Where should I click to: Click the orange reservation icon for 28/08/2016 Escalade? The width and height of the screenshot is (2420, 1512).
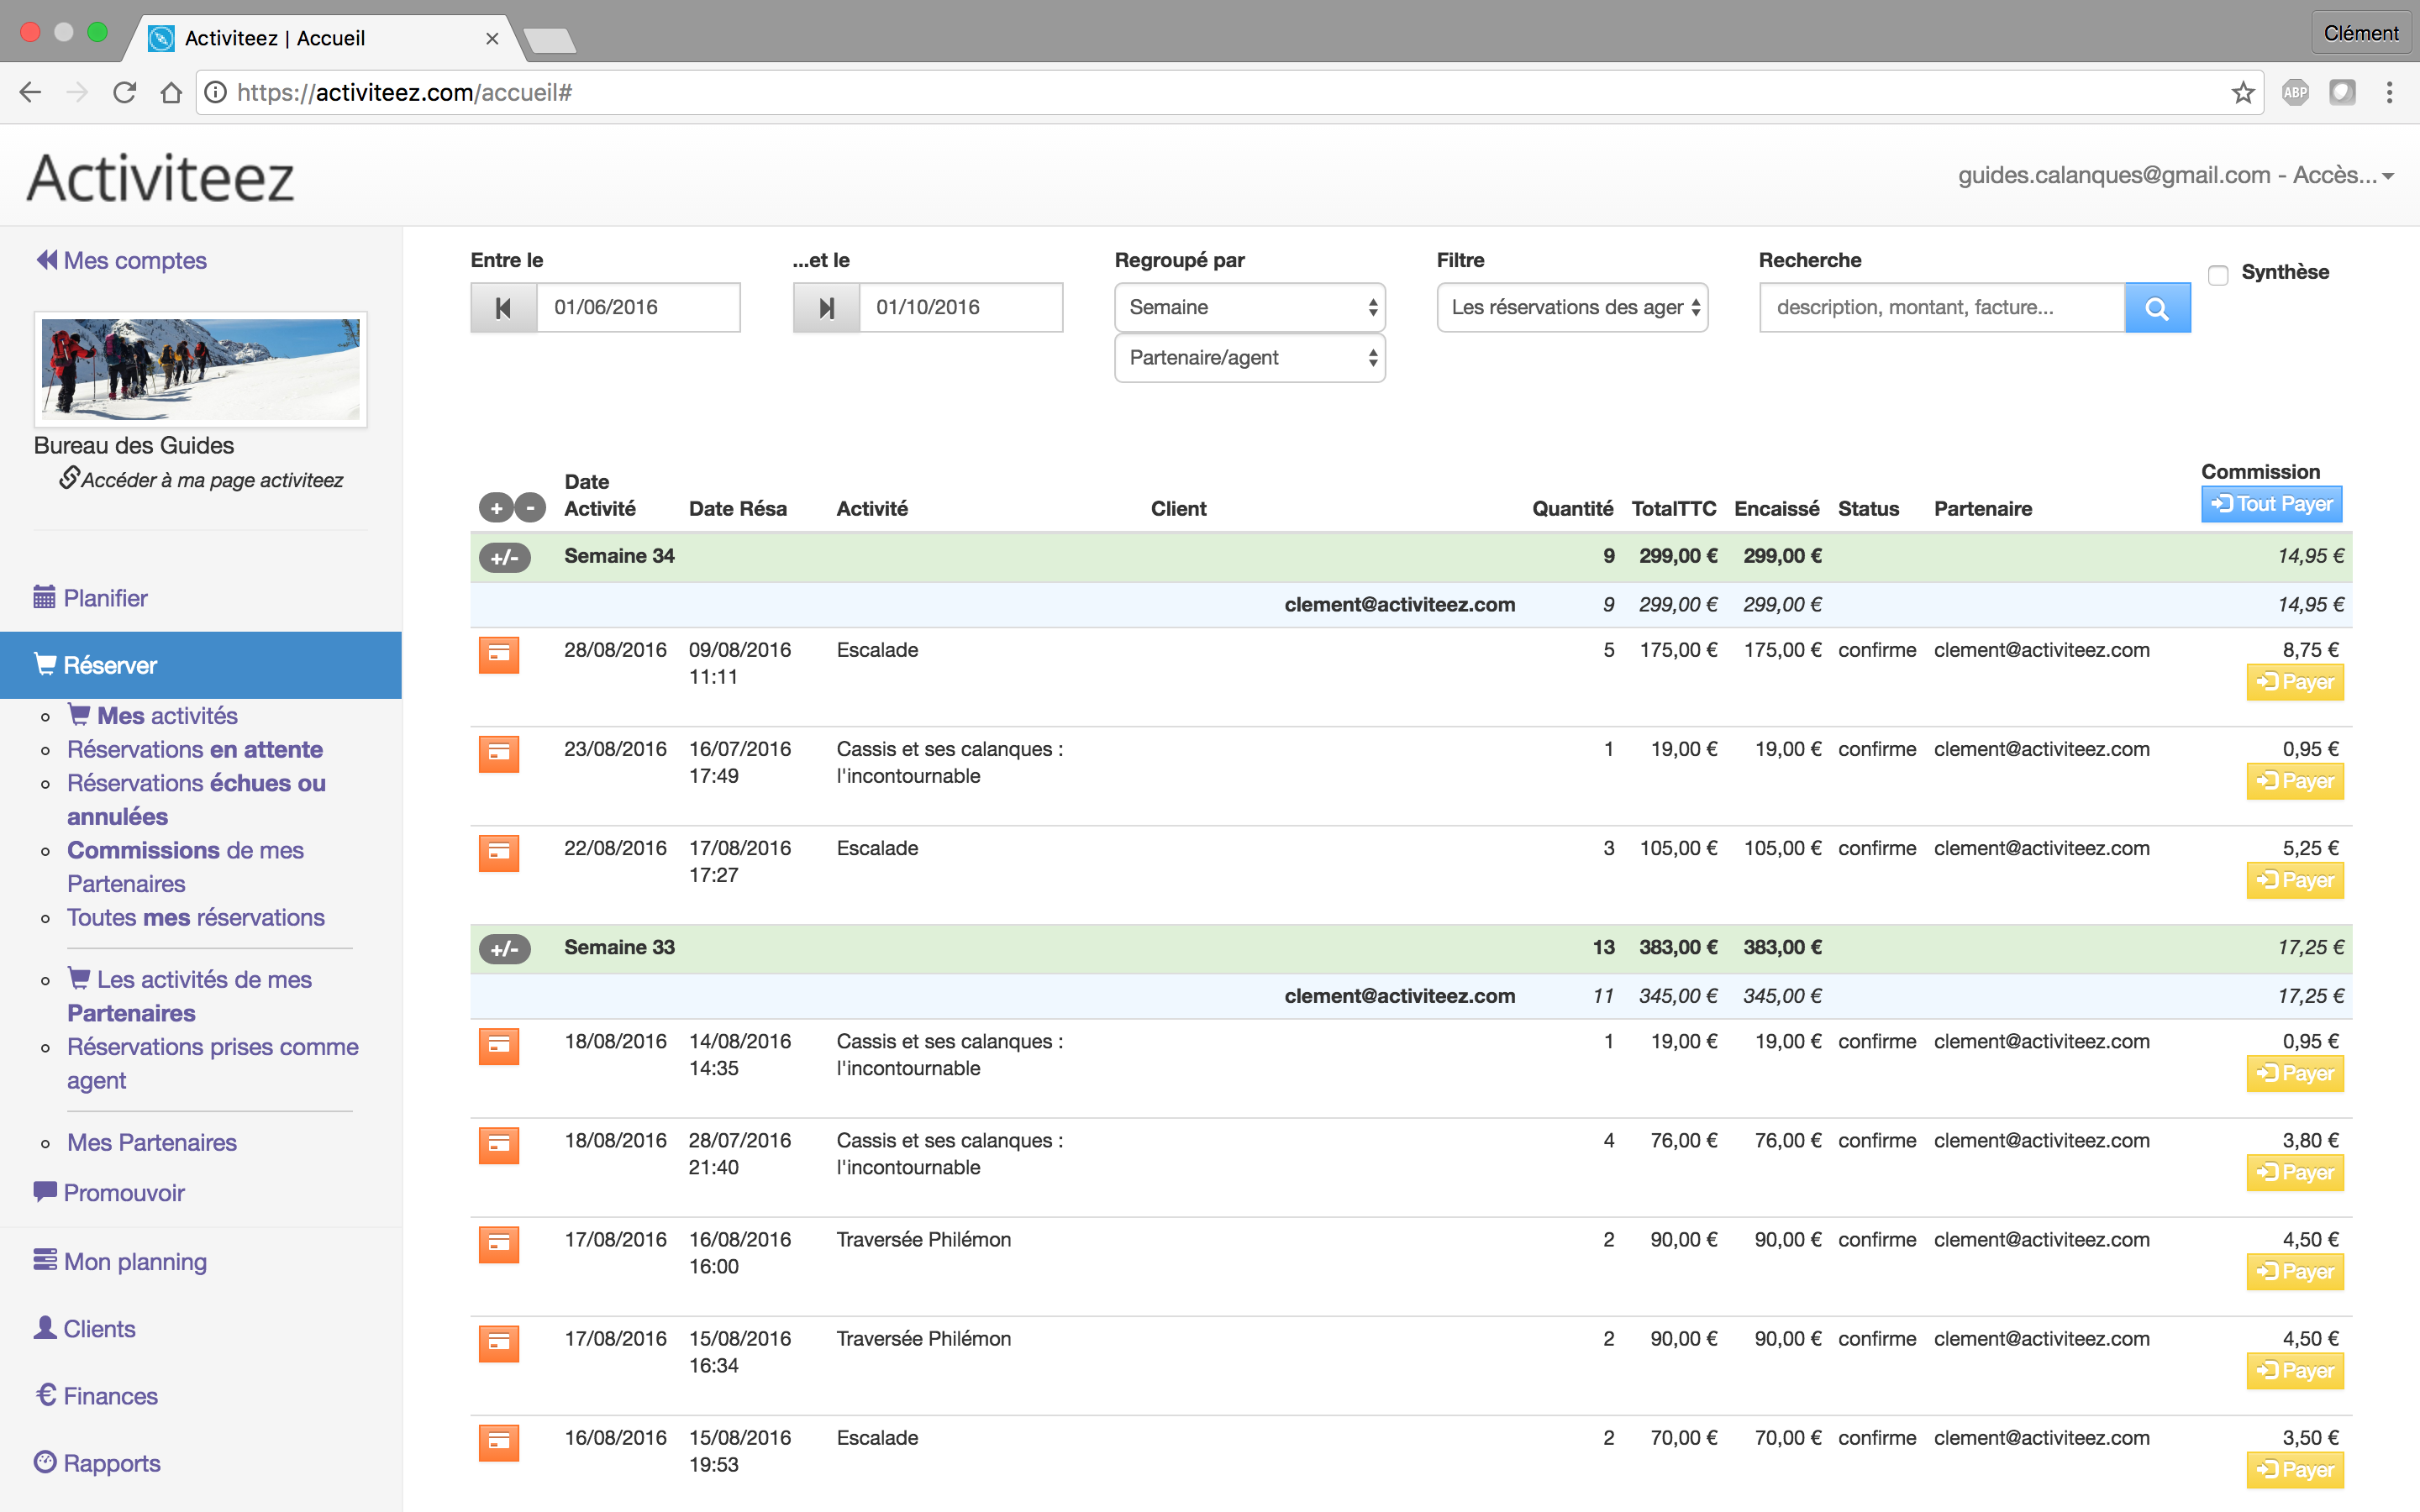[x=498, y=655]
